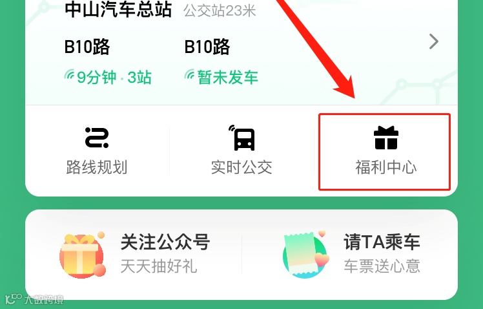483x309 pixels.
Task: Open the 福利中心 gift icon
Action: (386, 138)
